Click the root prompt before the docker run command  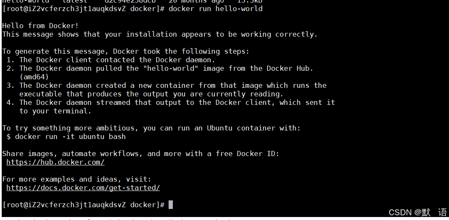[x=83, y=9]
